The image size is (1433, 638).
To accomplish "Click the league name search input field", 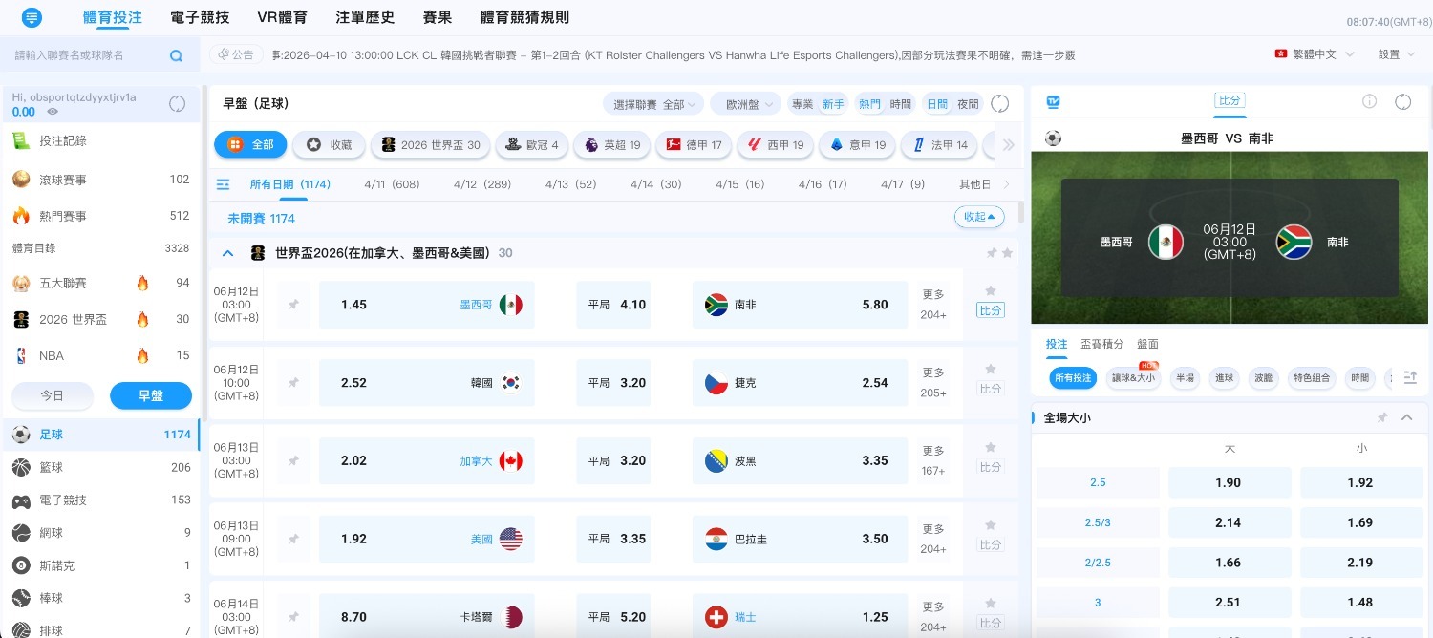I will coord(86,55).
